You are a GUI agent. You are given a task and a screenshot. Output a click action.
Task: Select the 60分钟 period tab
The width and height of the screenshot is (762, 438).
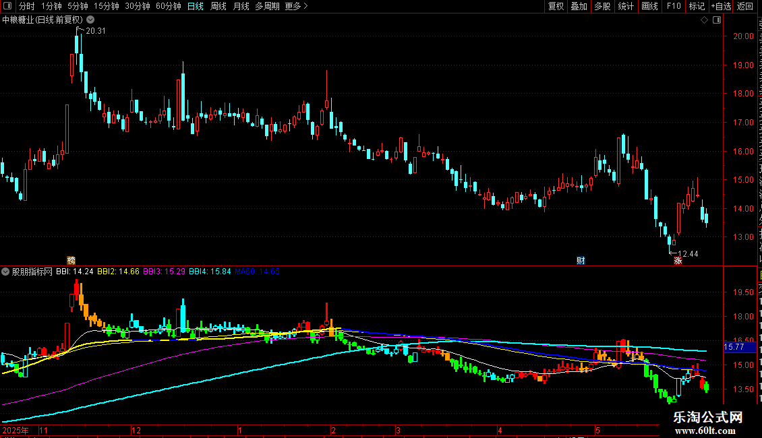(169, 6)
